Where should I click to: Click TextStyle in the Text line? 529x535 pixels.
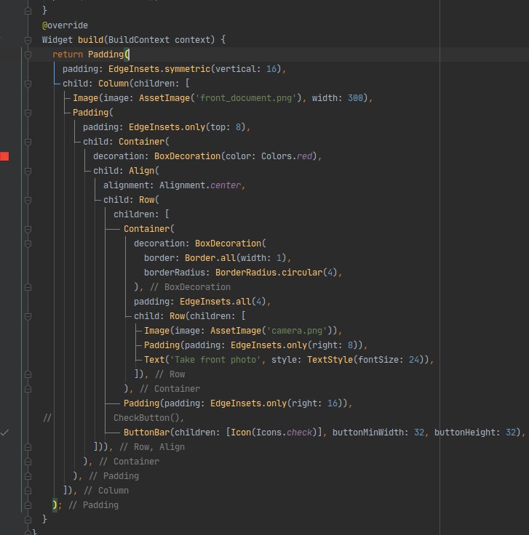[x=330, y=360]
